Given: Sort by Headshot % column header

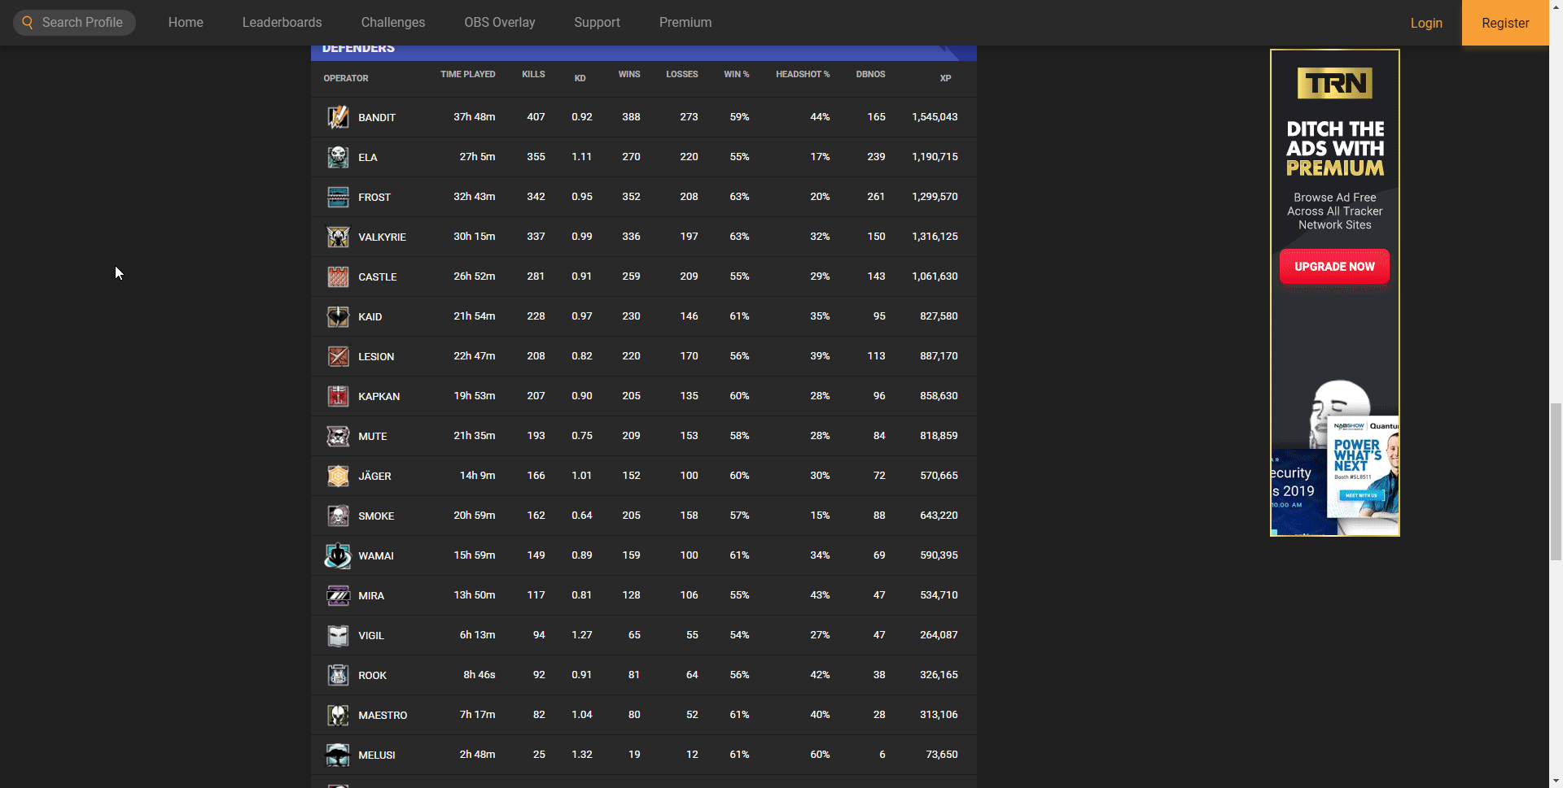Looking at the screenshot, I should point(802,74).
